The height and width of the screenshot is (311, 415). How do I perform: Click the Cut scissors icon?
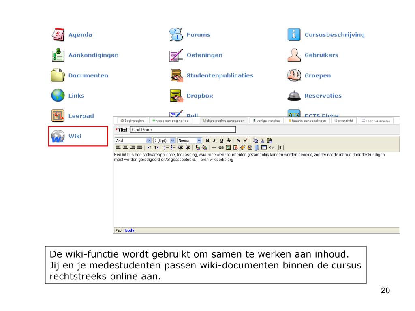[x=263, y=141]
